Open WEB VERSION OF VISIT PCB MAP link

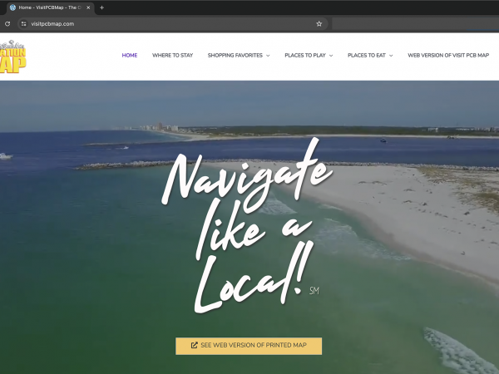pos(448,56)
